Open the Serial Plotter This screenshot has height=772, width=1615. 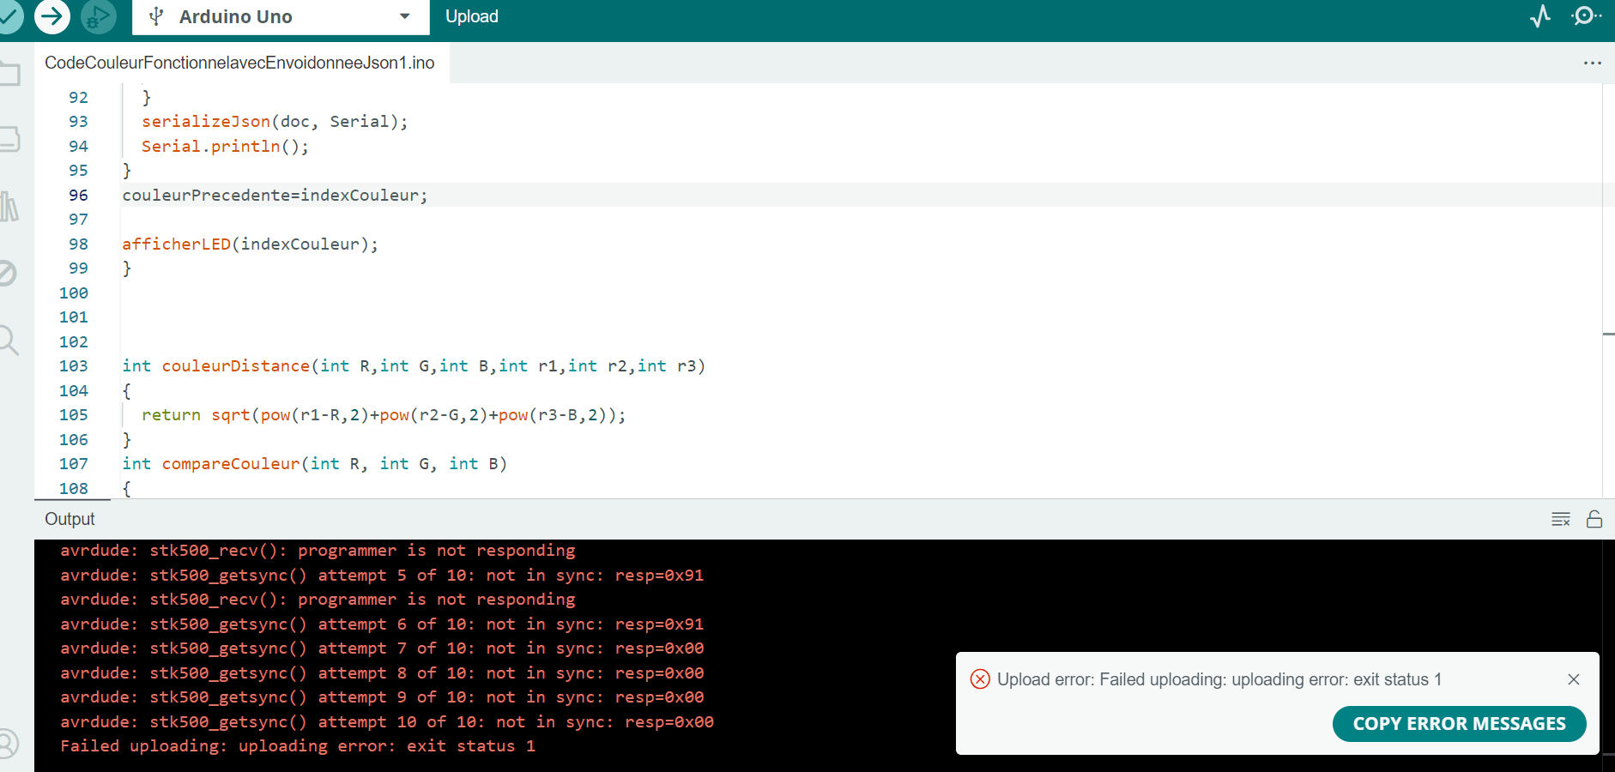coord(1540,16)
